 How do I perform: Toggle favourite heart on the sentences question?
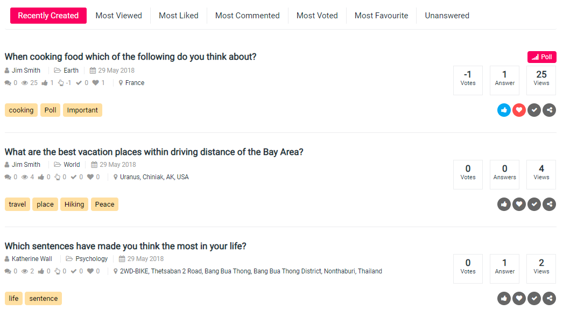[x=519, y=299]
